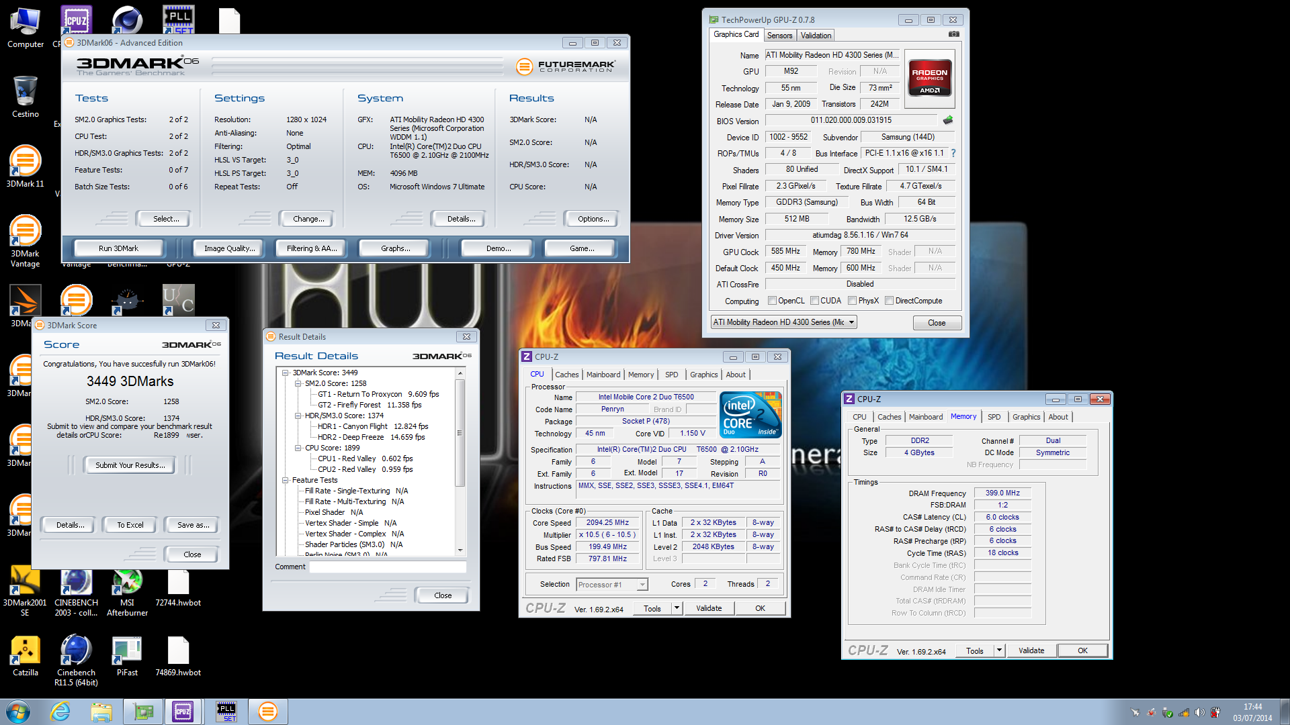
Task: Click the Validate button in CPU-Z Memory window
Action: pos(1031,650)
